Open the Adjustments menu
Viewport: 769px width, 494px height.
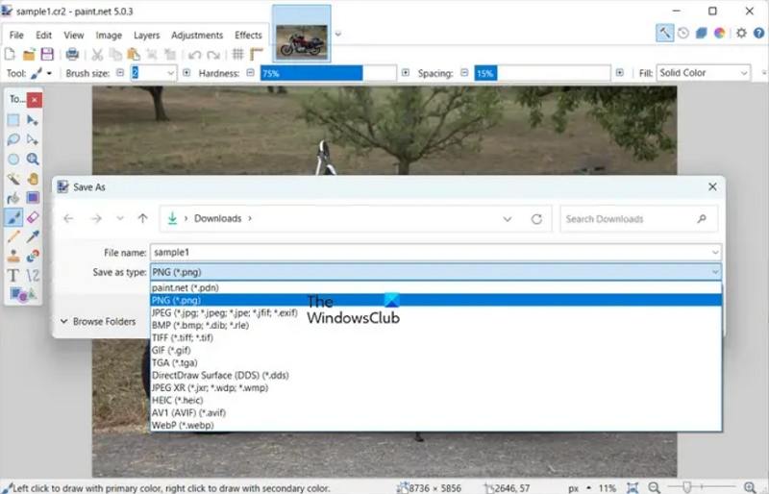tap(197, 36)
